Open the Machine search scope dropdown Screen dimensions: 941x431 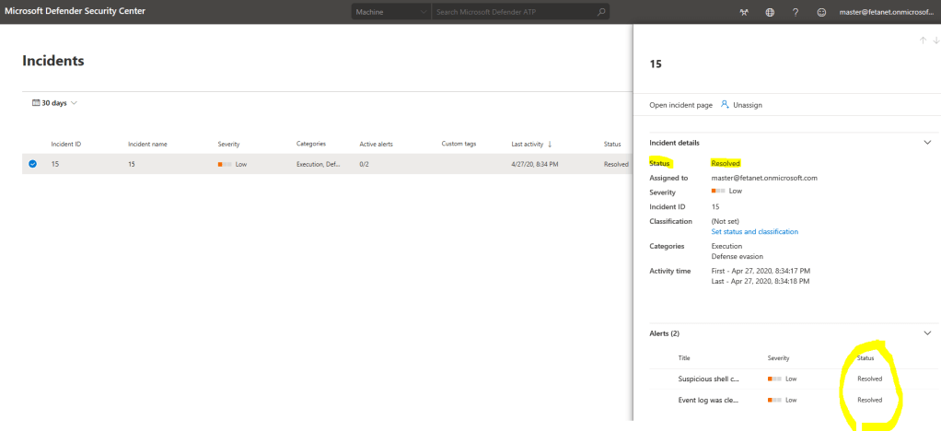tap(391, 12)
